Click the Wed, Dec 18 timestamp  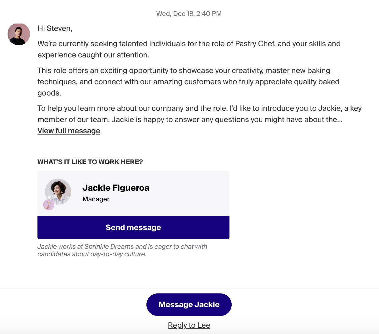coord(189,14)
